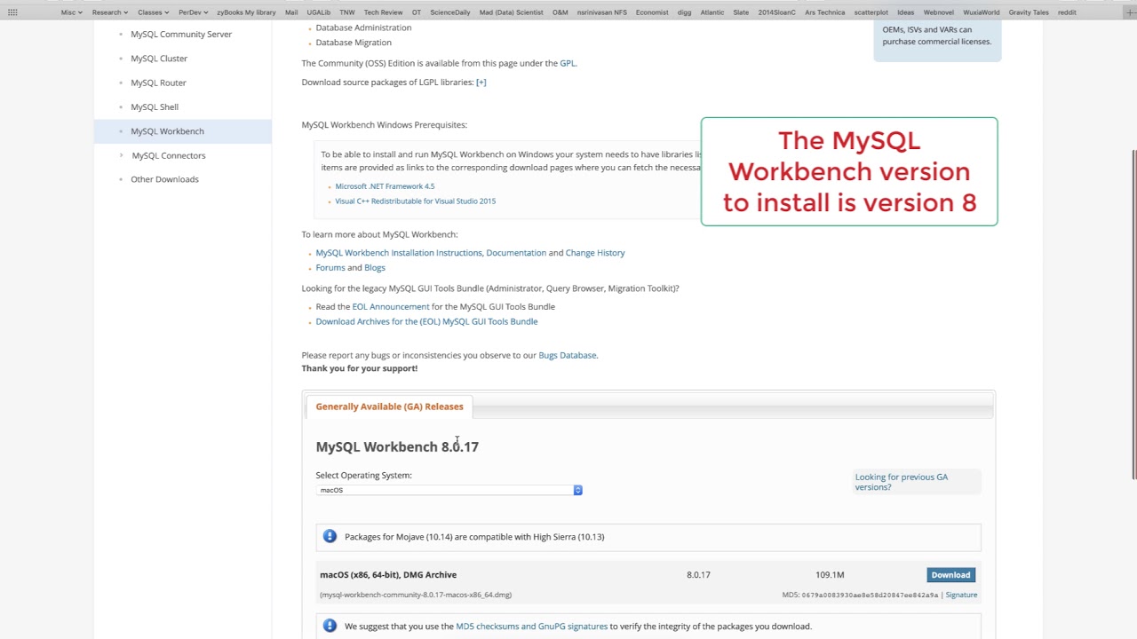
Task: Go to MySQL Router in sidebar
Action: [158, 83]
